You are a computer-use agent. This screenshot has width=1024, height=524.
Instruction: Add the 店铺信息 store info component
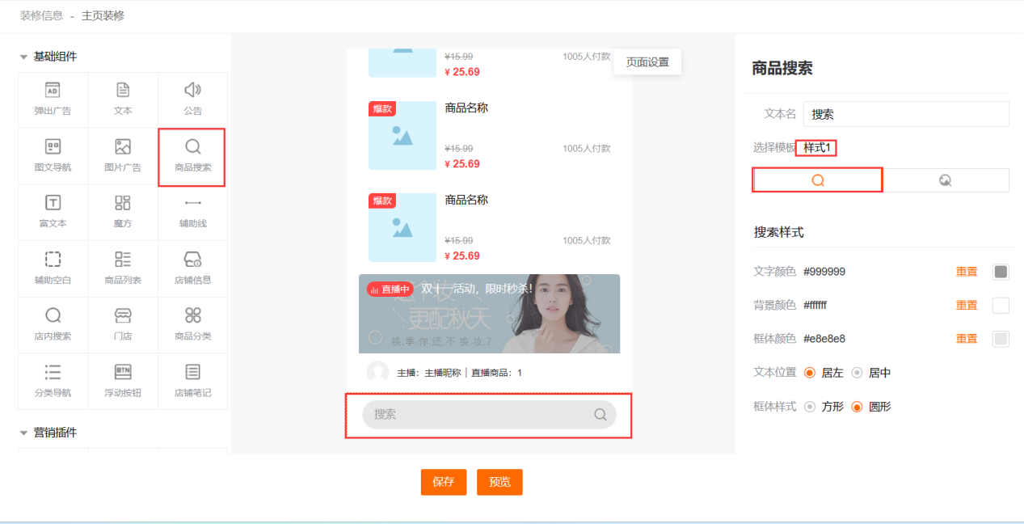point(192,268)
